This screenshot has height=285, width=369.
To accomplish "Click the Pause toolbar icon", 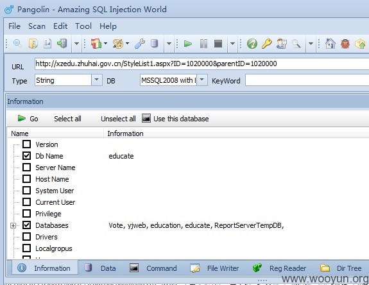I will coord(203,44).
